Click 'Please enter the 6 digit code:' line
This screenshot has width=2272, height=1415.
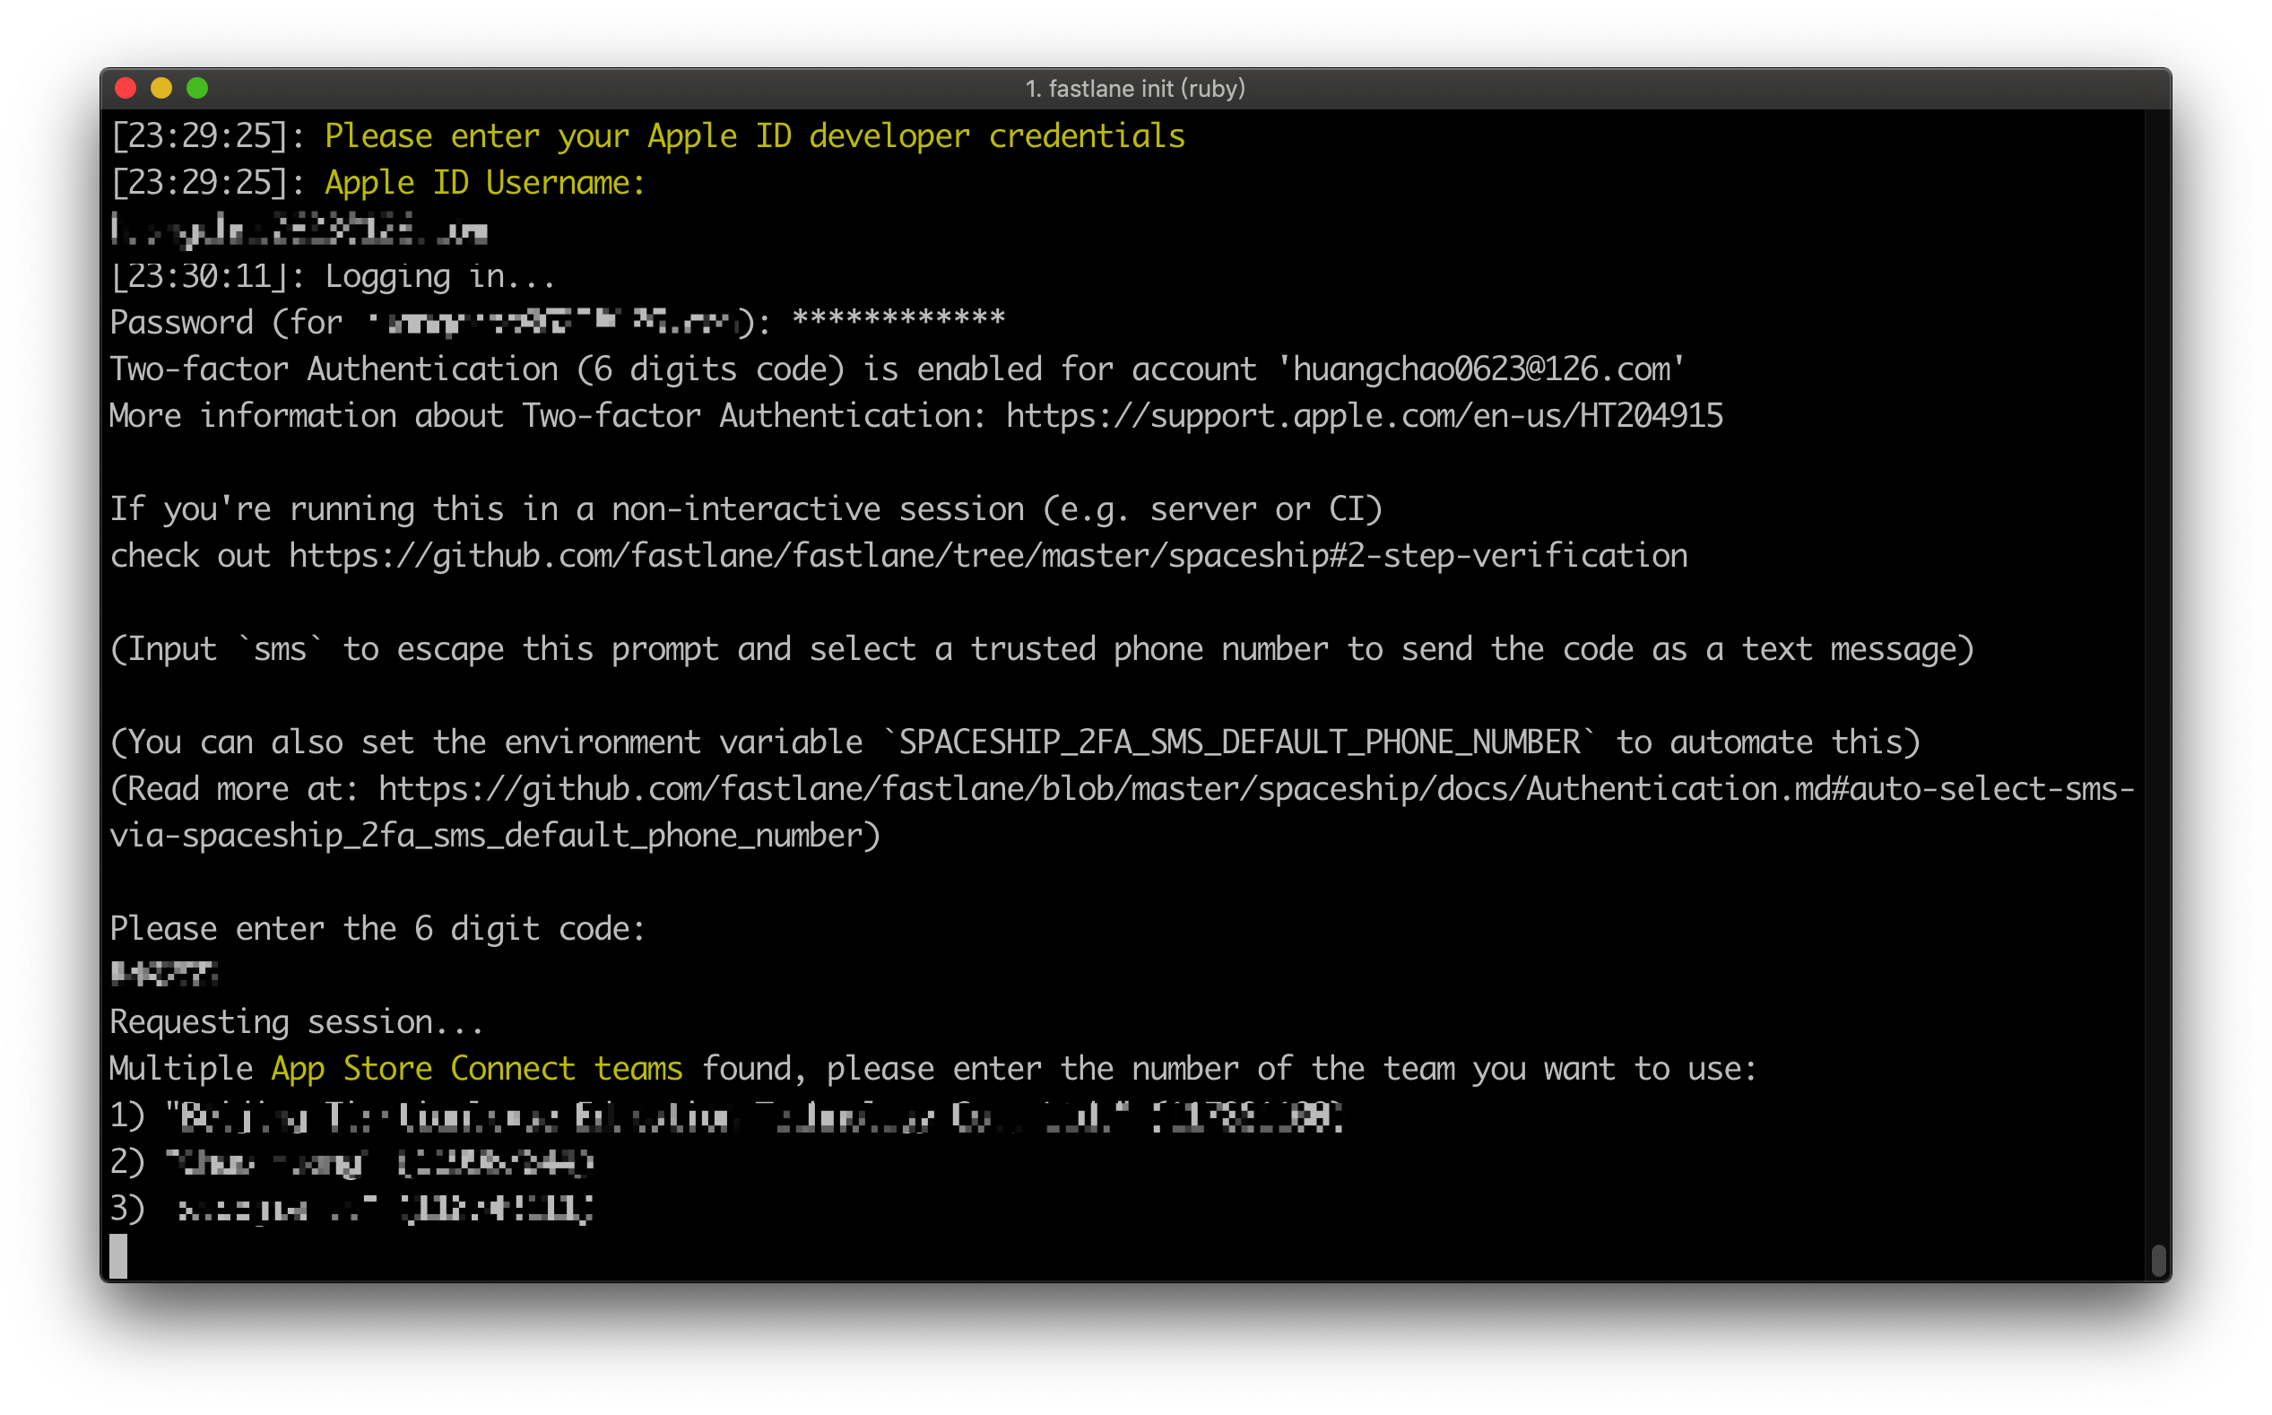[x=377, y=929]
